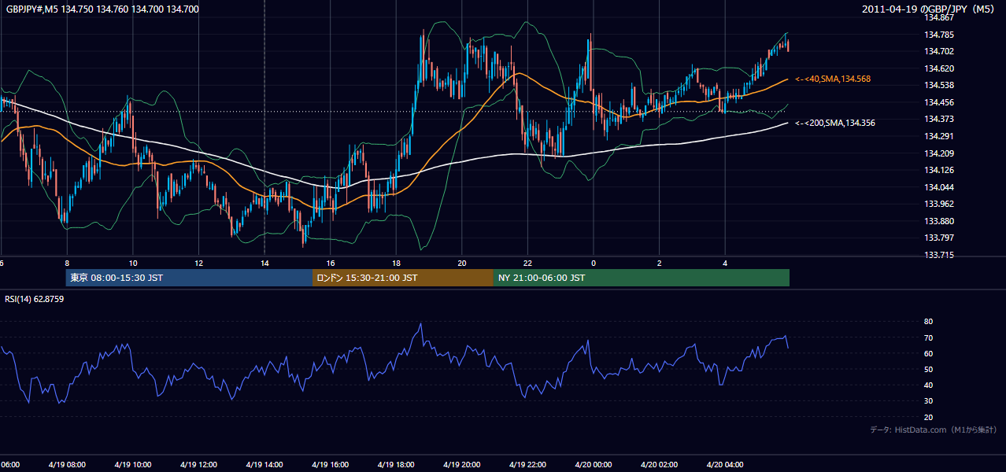
Task: Click hour label 2 under the price chart
Action: pyautogui.click(x=660, y=264)
